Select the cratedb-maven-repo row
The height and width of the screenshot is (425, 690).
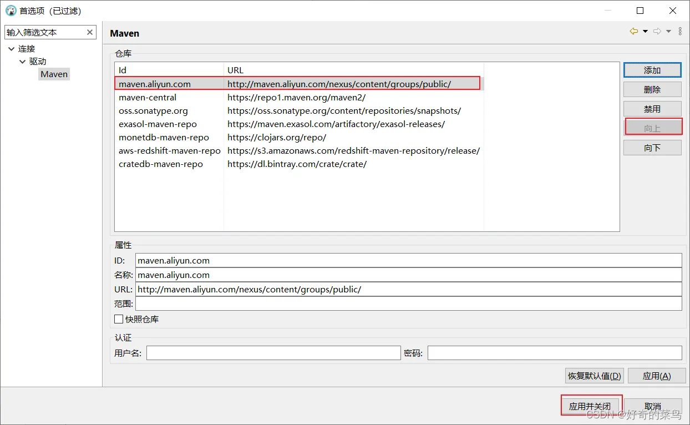299,164
